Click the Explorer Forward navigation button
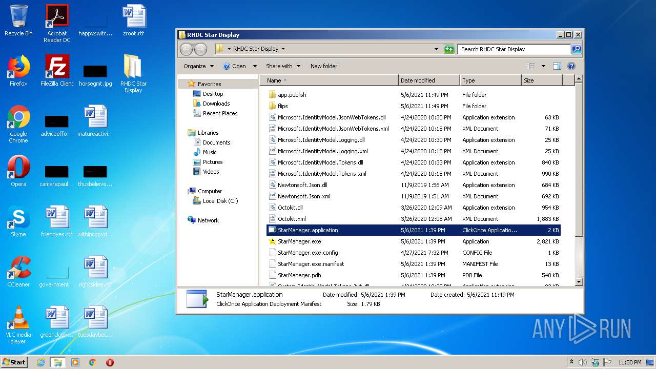The height and width of the screenshot is (369, 656). pyautogui.click(x=201, y=49)
